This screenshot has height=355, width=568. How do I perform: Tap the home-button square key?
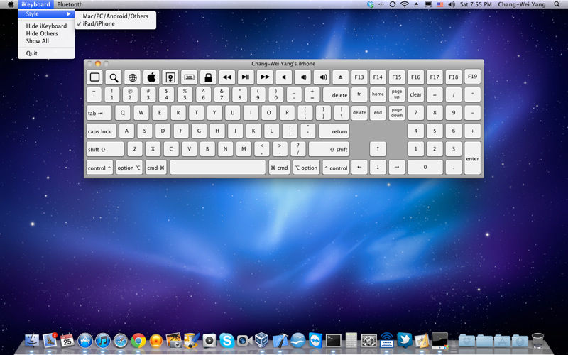click(95, 77)
